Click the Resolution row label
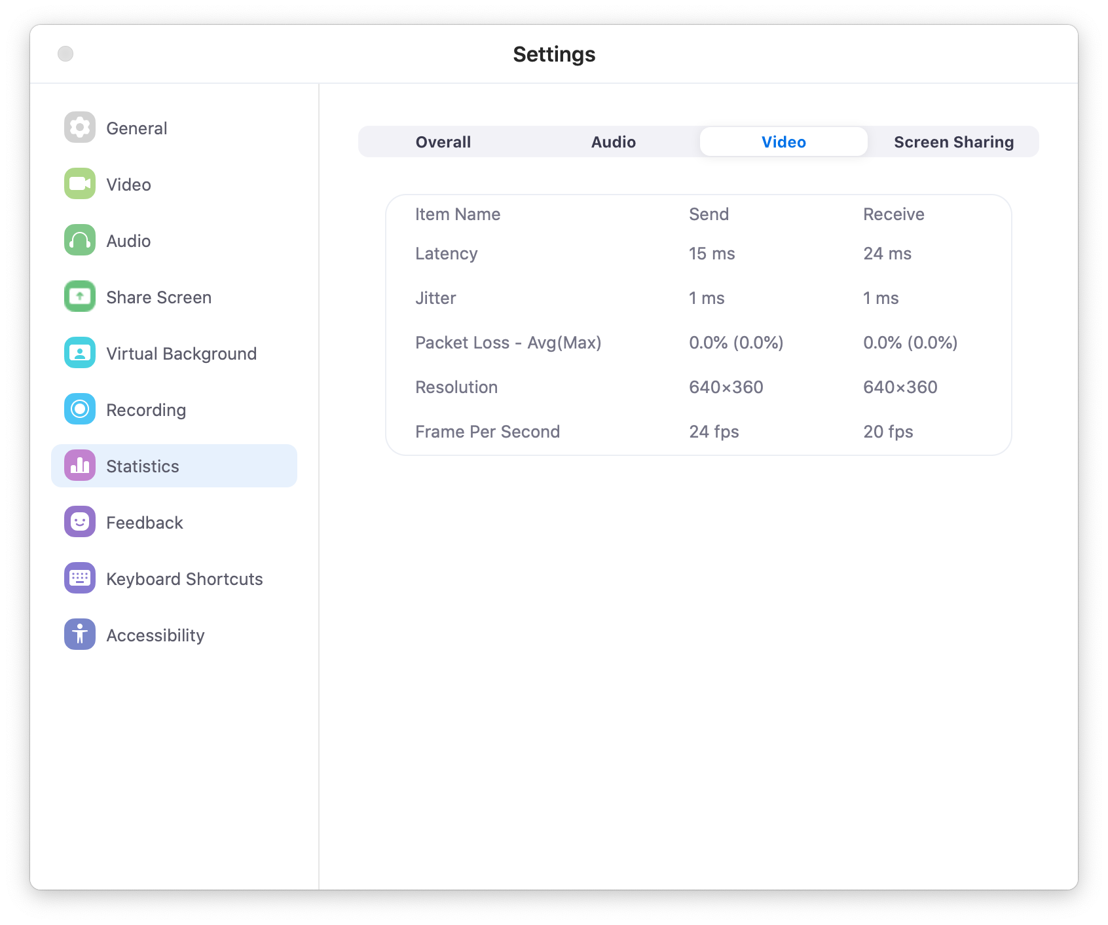This screenshot has width=1108, height=925. (456, 387)
